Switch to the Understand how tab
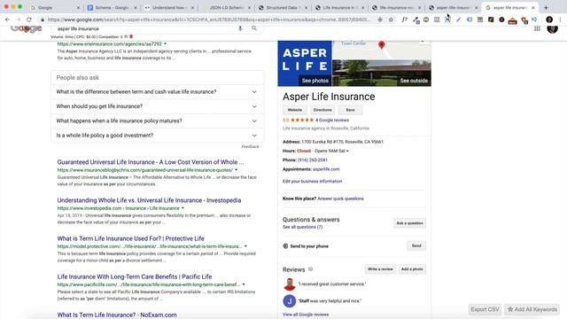Screen dimensions: 567x319 169,8
